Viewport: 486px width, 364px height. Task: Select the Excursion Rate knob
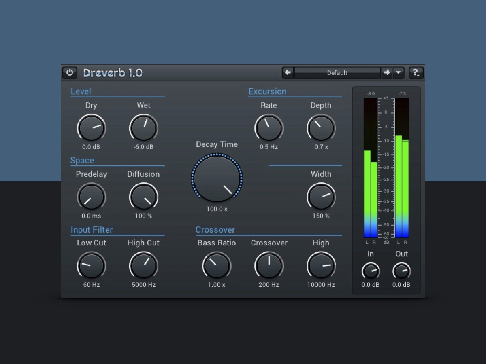pos(269,127)
